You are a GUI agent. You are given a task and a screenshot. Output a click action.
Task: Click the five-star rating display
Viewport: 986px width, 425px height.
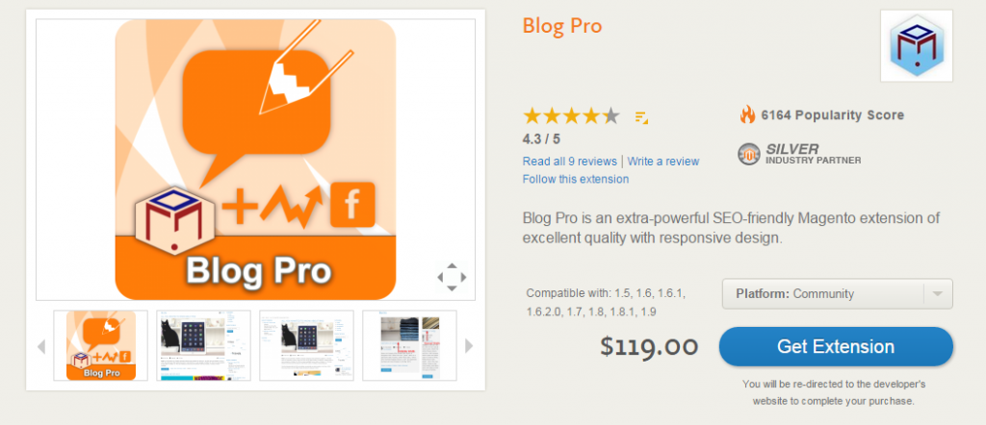pos(572,116)
